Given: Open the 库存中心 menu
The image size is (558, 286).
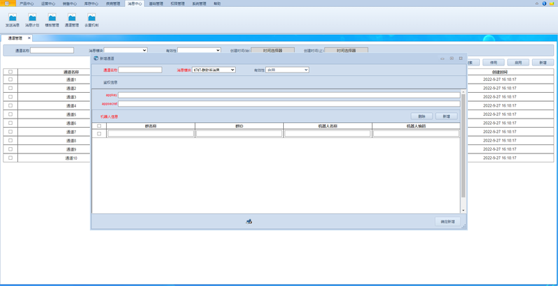Looking at the screenshot, I should coord(91,3).
